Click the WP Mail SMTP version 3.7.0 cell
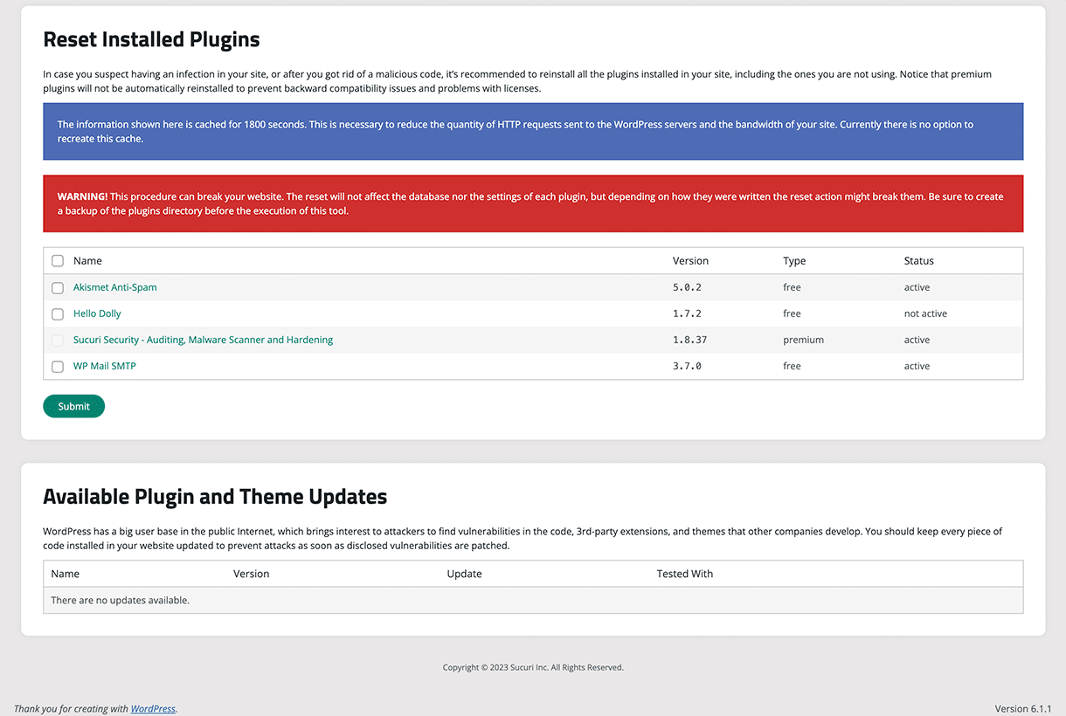This screenshot has width=1066, height=716. click(x=688, y=366)
